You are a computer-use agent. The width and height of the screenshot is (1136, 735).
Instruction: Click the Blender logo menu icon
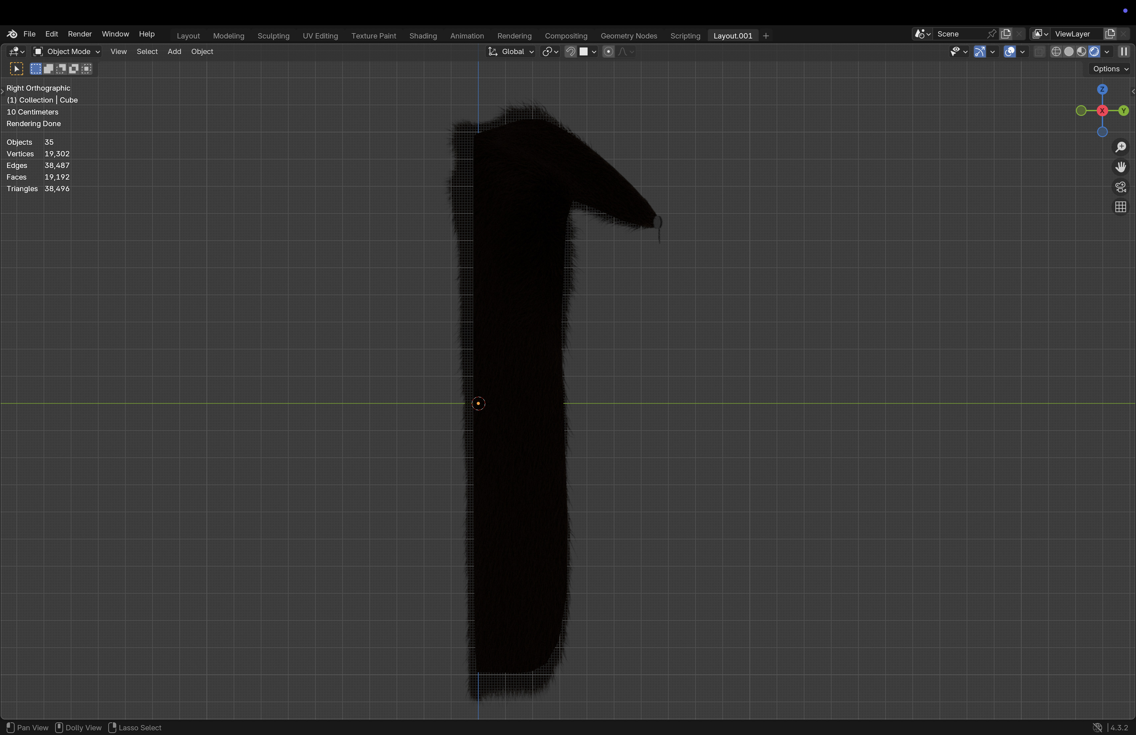(12, 34)
